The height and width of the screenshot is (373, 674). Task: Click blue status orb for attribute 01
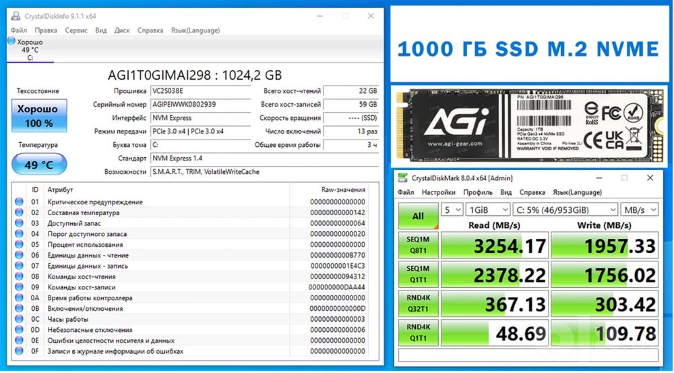click(x=19, y=202)
